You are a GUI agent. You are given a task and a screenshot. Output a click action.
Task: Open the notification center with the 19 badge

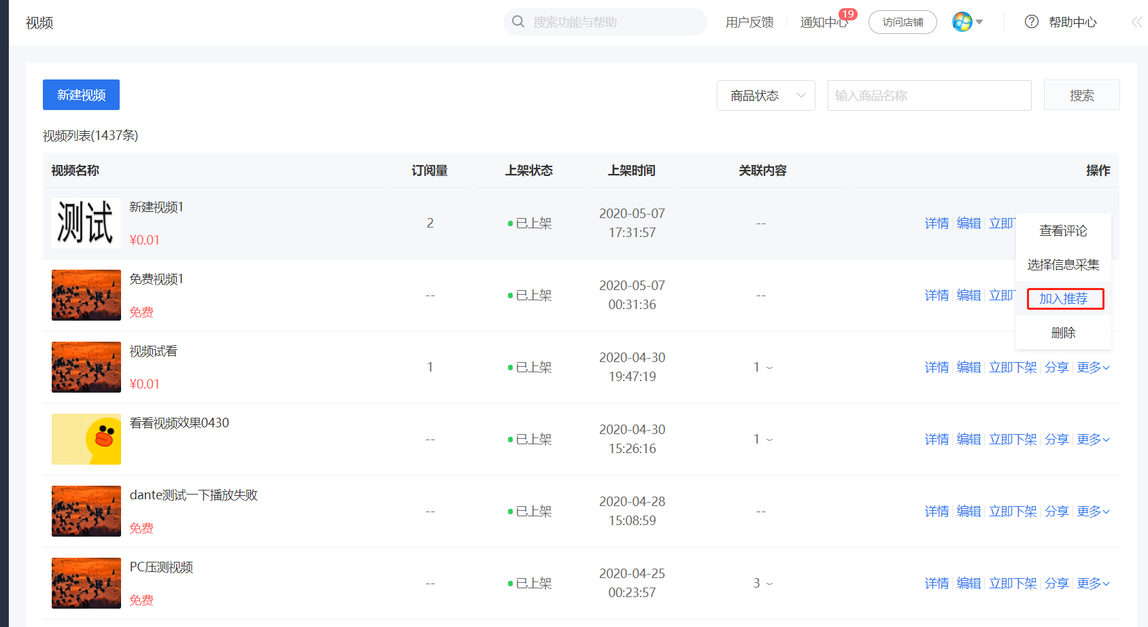tap(824, 22)
